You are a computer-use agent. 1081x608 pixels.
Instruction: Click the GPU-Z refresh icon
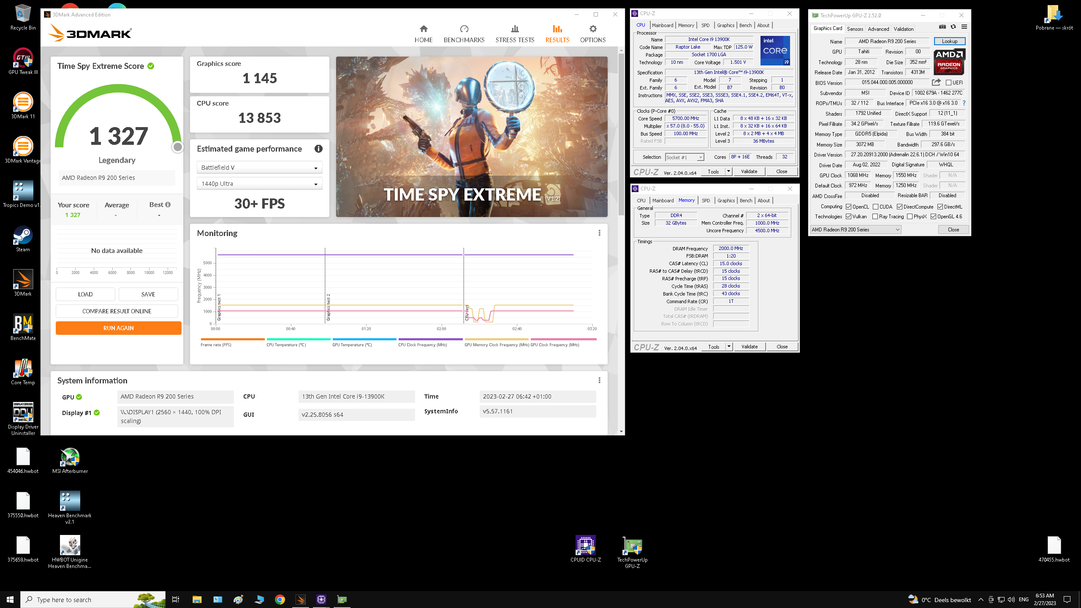coord(953,27)
